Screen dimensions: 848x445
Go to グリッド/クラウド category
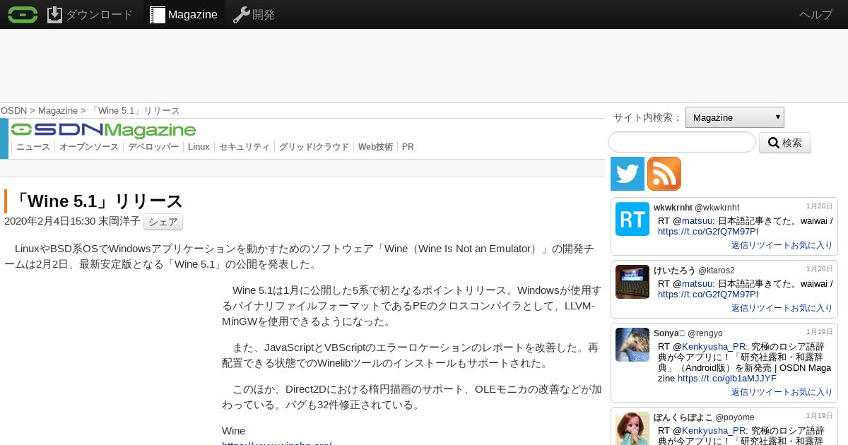pyautogui.click(x=314, y=147)
